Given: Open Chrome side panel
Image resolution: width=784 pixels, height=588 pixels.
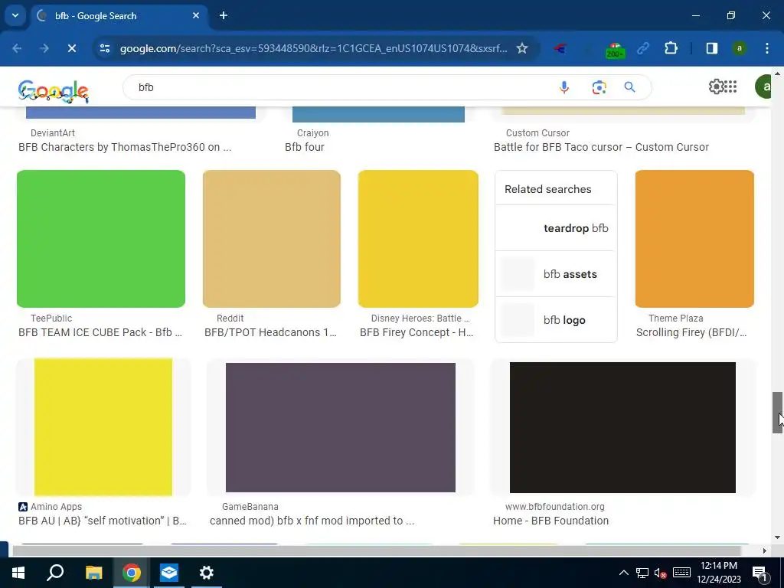Looking at the screenshot, I should tap(711, 48).
